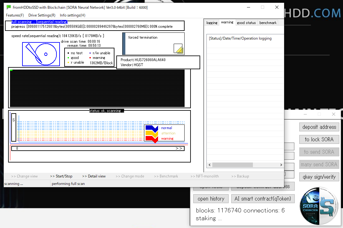Click the Status/Date/Time/Operation logging header

(x=240, y=38)
